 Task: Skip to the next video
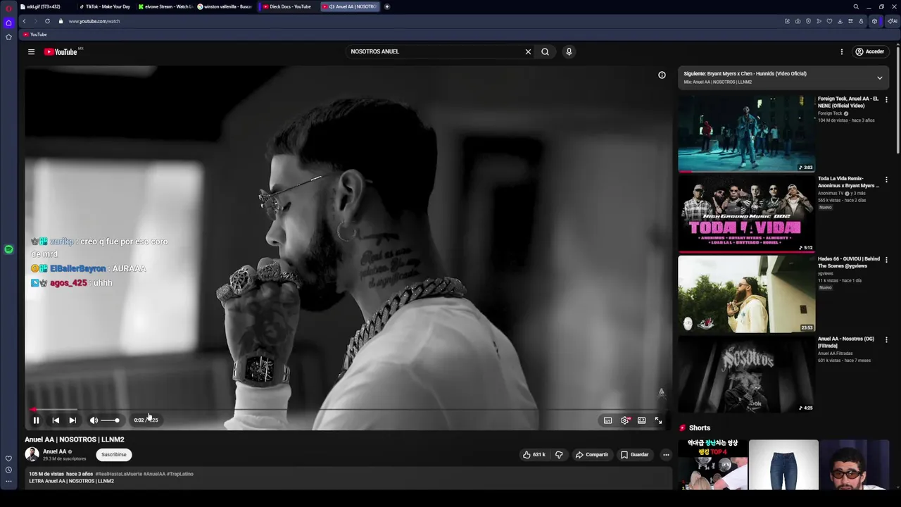[x=73, y=420]
